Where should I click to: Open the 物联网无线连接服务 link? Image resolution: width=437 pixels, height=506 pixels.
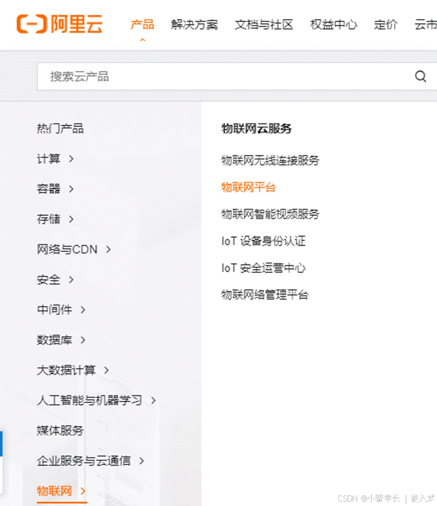(270, 160)
